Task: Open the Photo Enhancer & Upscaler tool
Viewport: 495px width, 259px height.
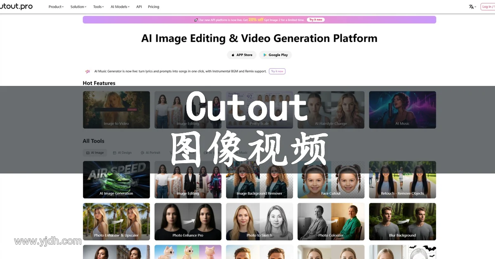Action: [x=116, y=222]
